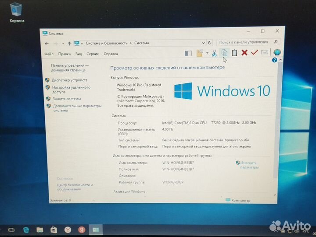Viewport: 316px width, 237px height.
Task: Click the Back arrow in the address bar
Action: (x=47, y=43)
